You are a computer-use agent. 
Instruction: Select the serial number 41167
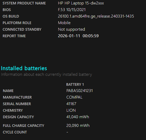coord(71,104)
